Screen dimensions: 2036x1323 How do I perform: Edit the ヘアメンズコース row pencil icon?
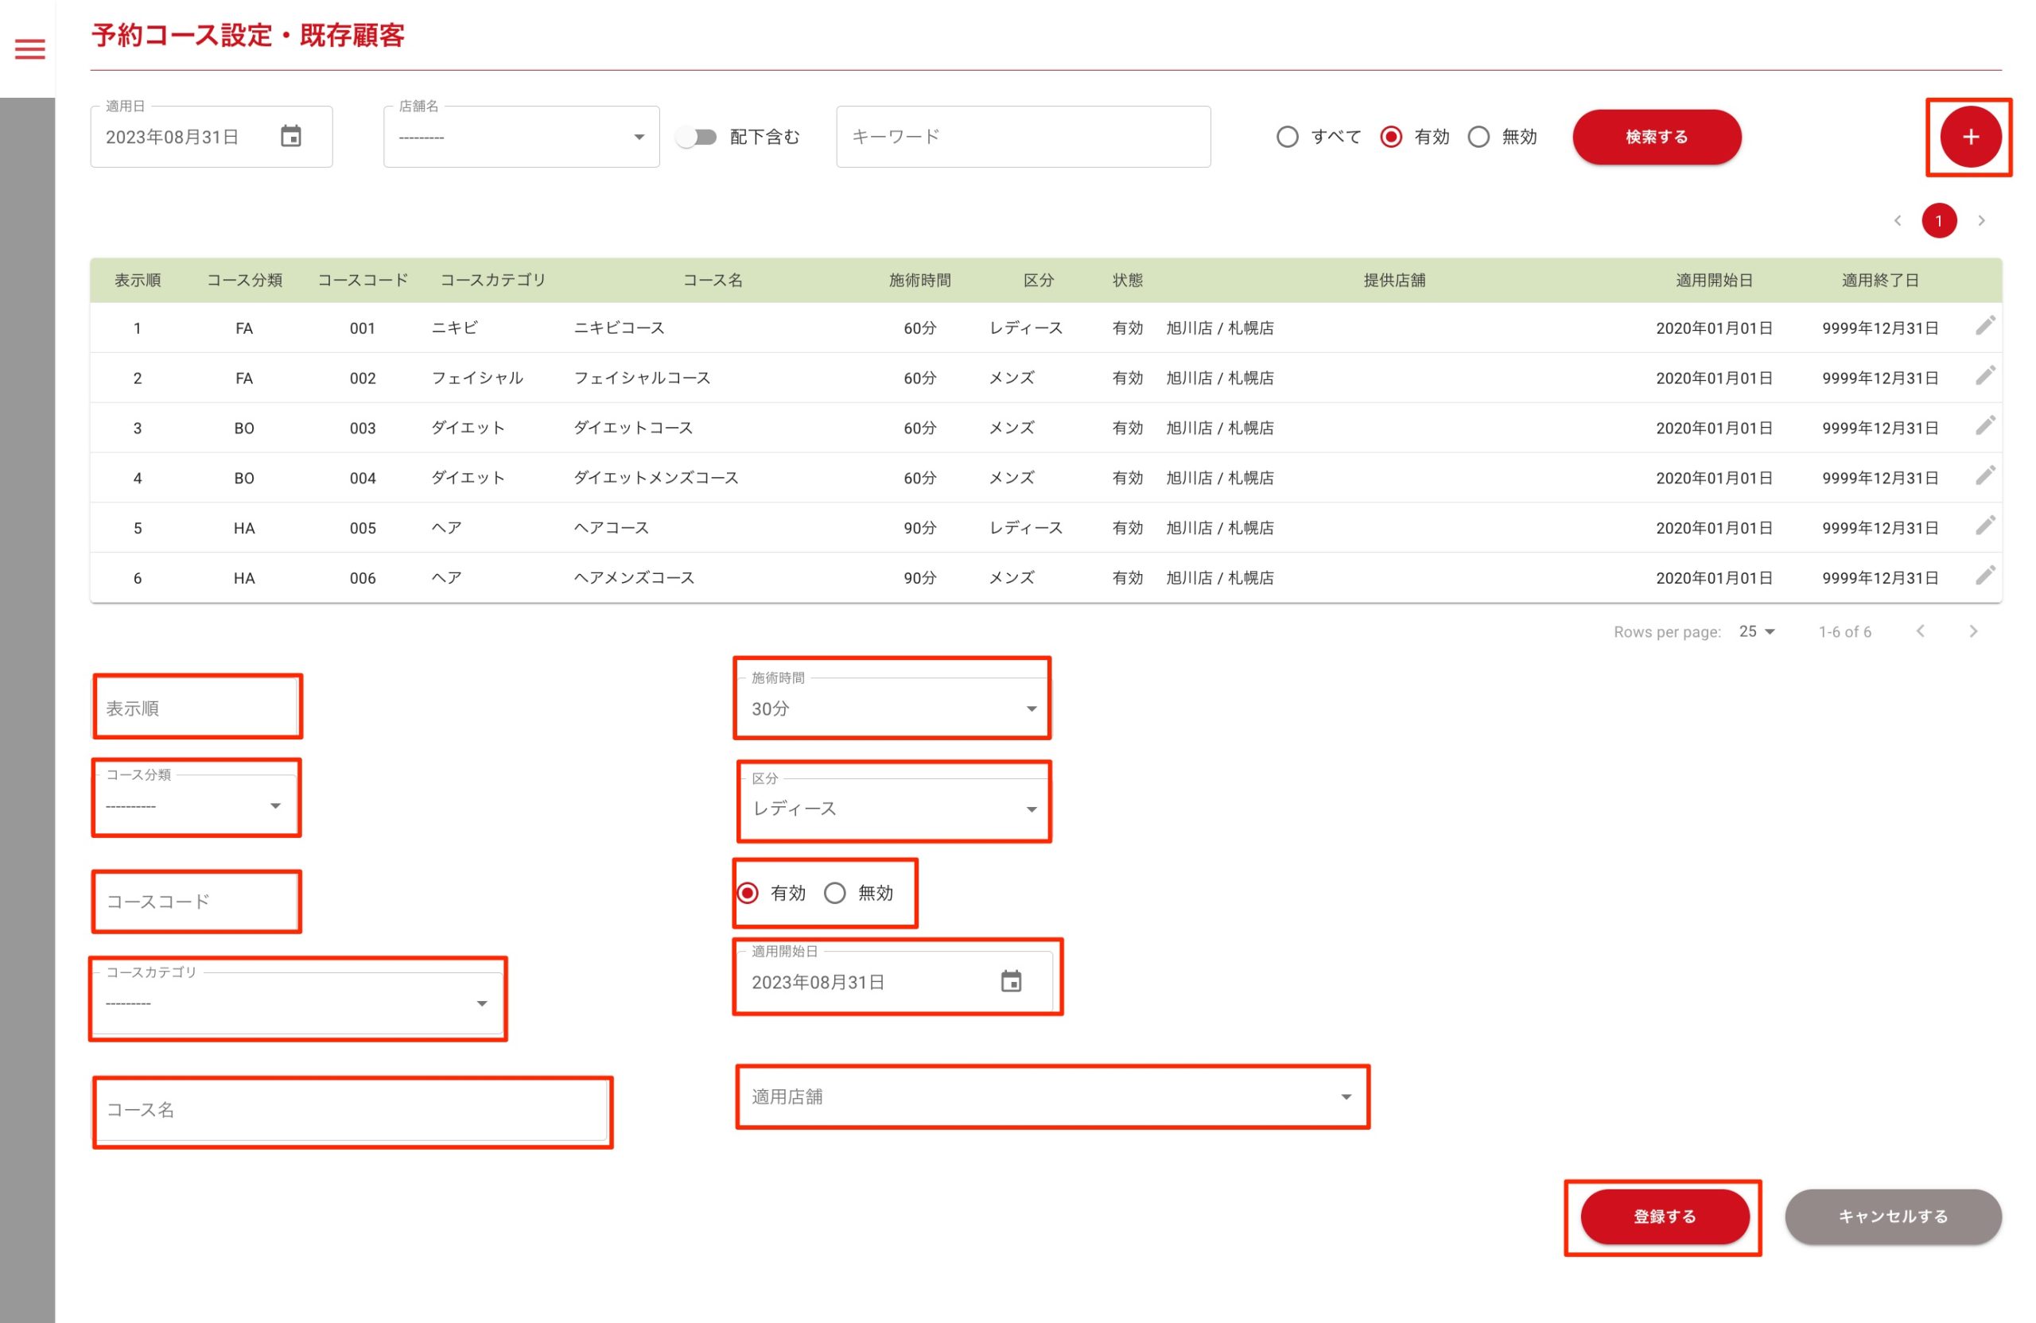pyautogui.click(x=1984, y=576)
